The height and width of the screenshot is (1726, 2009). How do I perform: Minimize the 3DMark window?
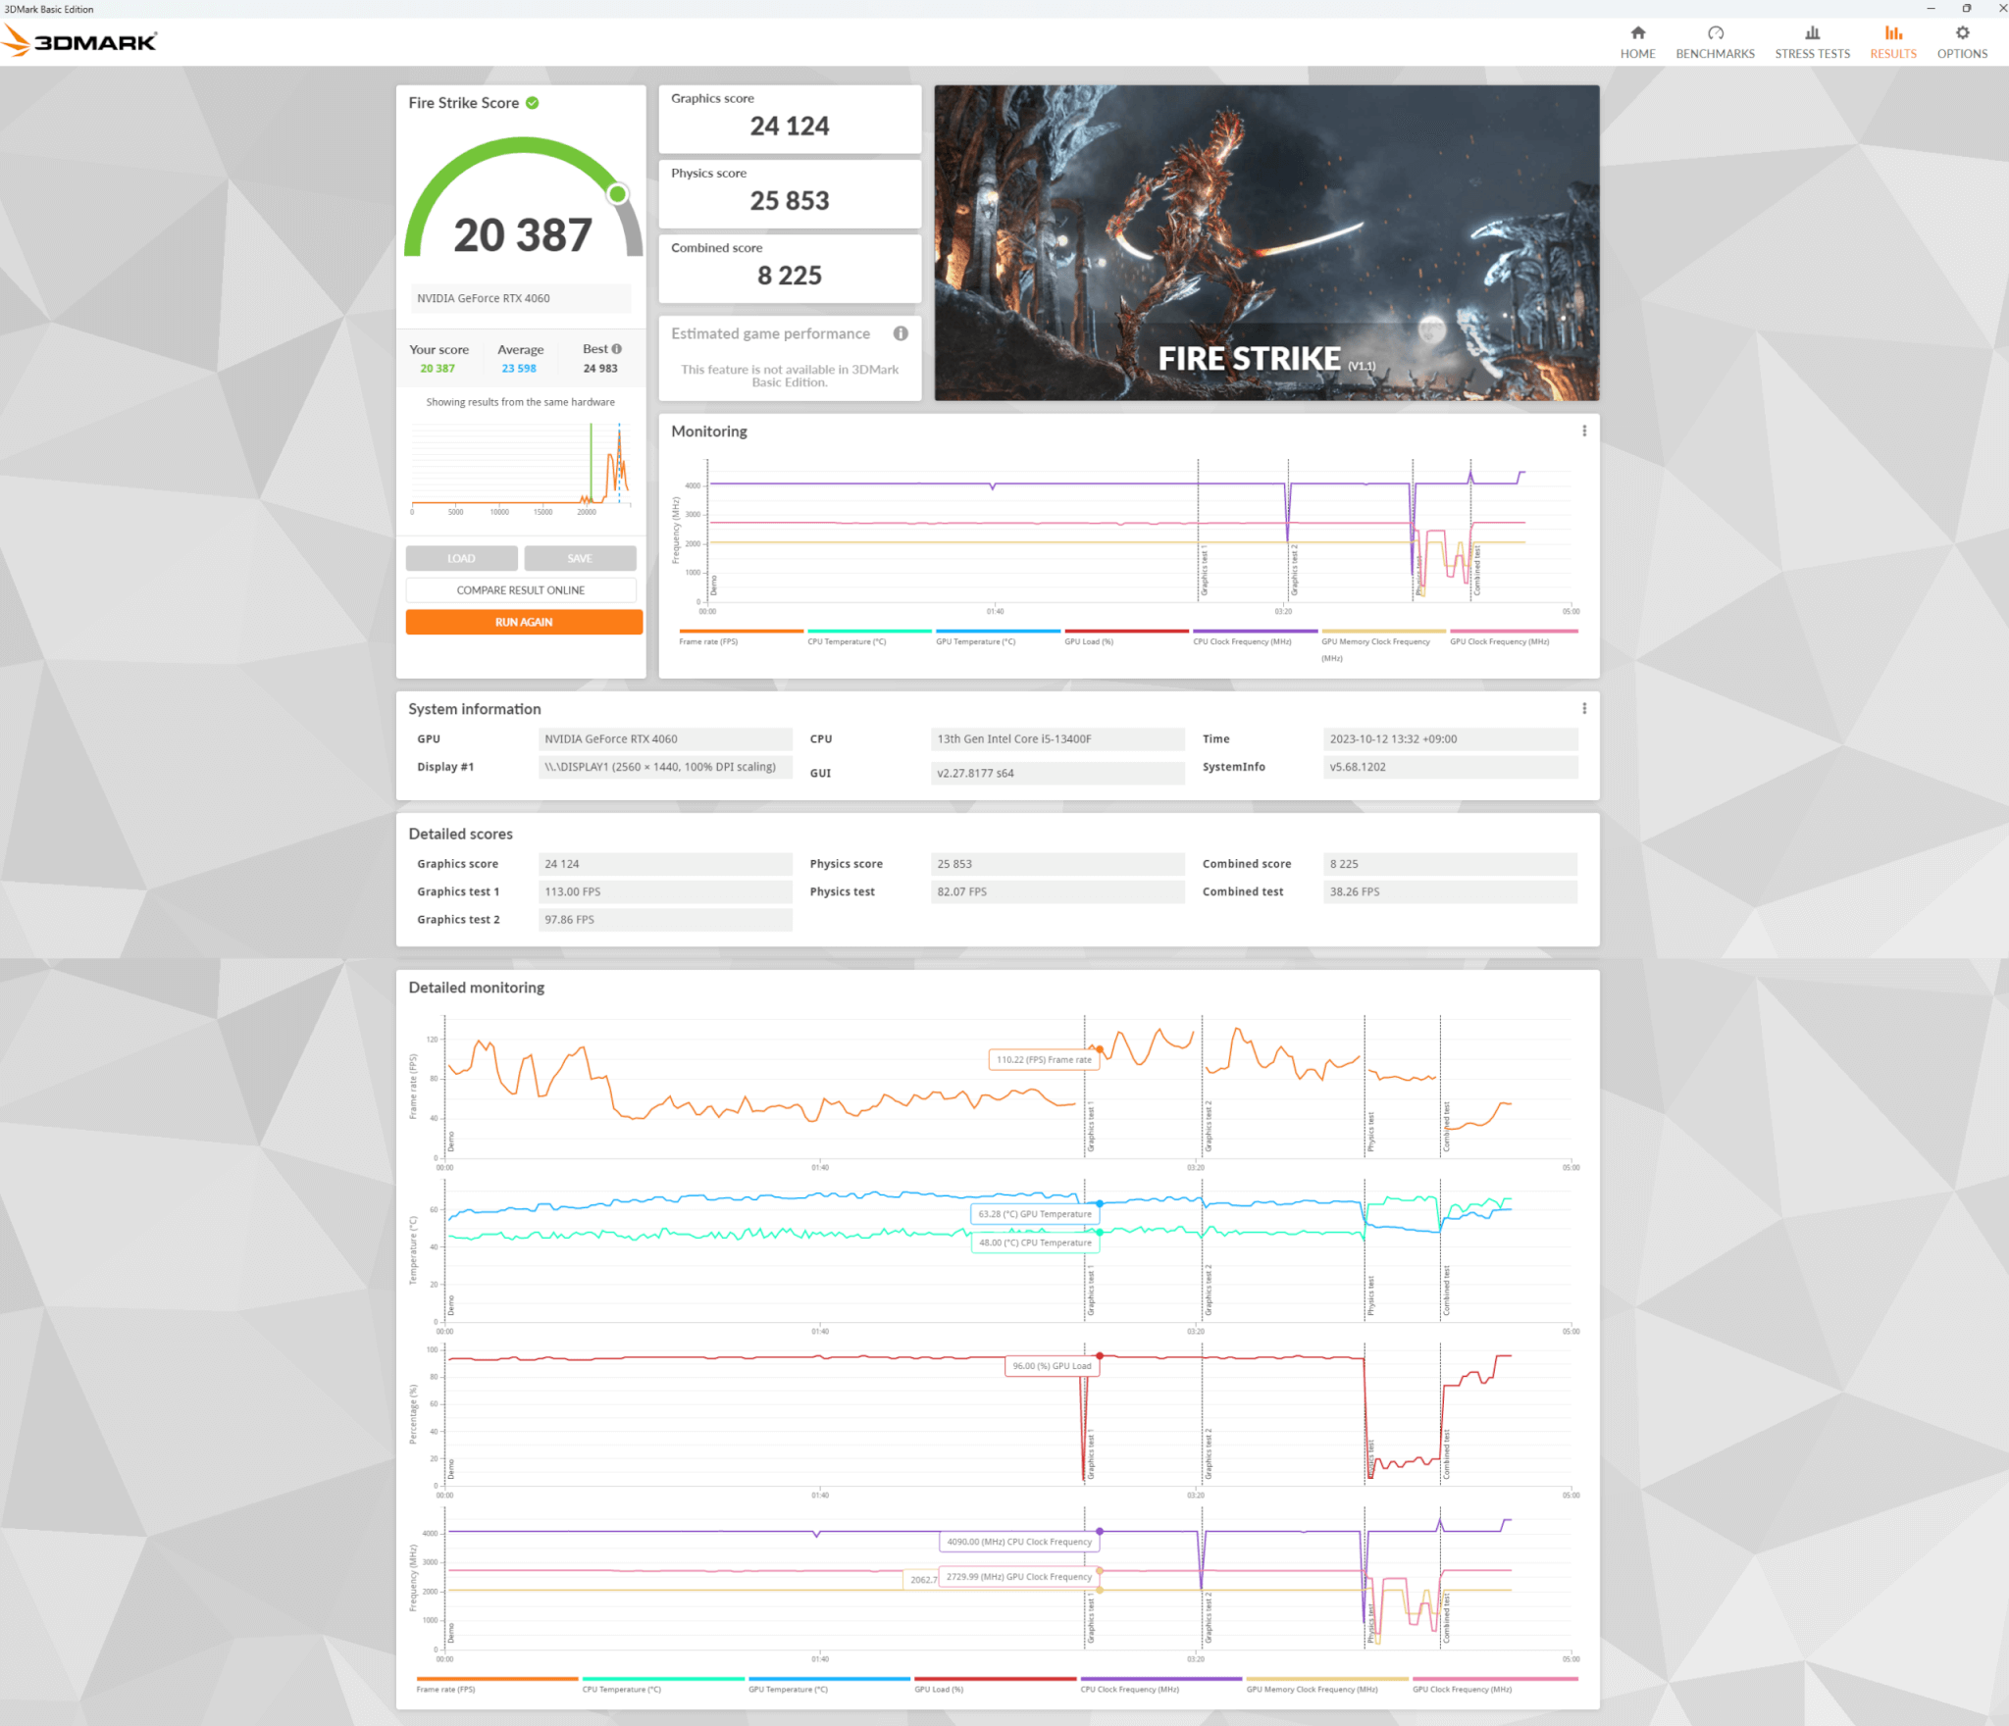1931,9
